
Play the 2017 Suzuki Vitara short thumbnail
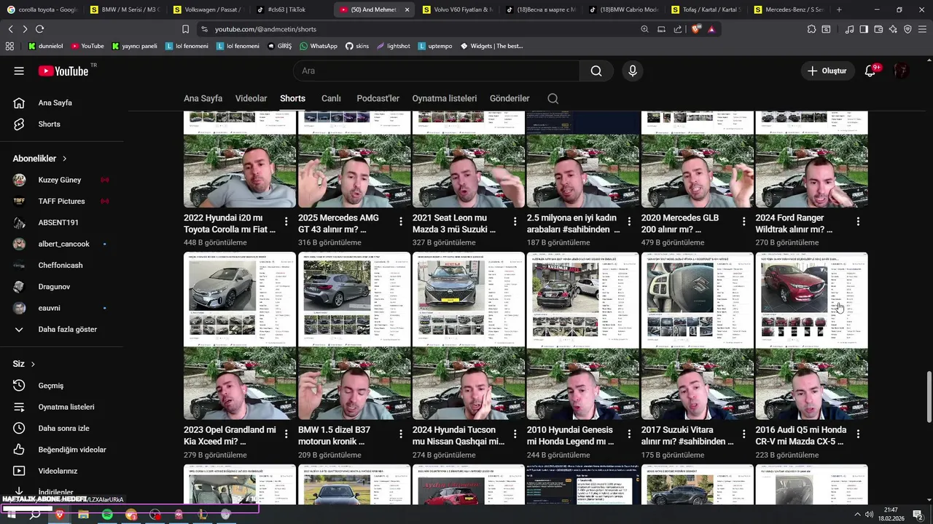click(x=698, y=336)
